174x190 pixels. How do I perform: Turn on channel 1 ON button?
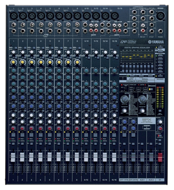[x=13, y=135]
